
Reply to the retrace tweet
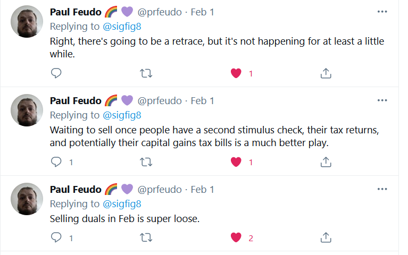(x=56, y=73)
